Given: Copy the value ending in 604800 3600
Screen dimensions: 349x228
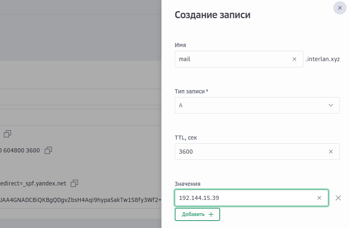Looking at the screenshot, I should click(48, 150).
